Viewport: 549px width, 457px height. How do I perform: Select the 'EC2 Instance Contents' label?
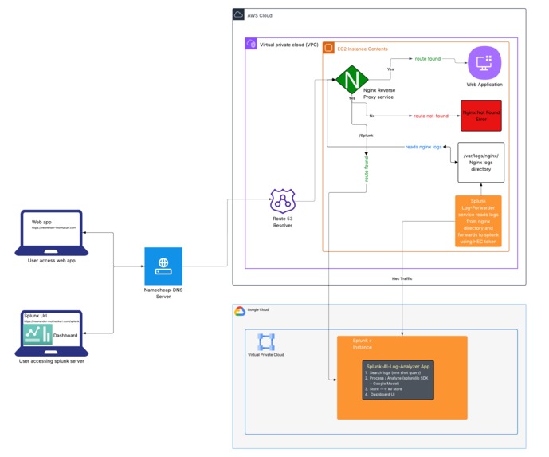(363, 49)
